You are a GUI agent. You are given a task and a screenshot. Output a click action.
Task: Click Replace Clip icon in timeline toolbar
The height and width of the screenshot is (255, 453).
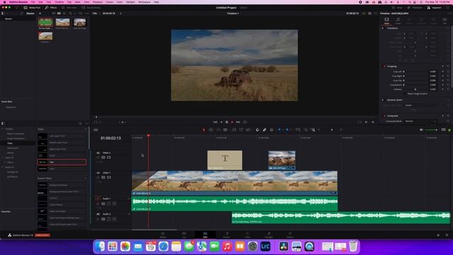pyautogui.click(x=248, y=130)
